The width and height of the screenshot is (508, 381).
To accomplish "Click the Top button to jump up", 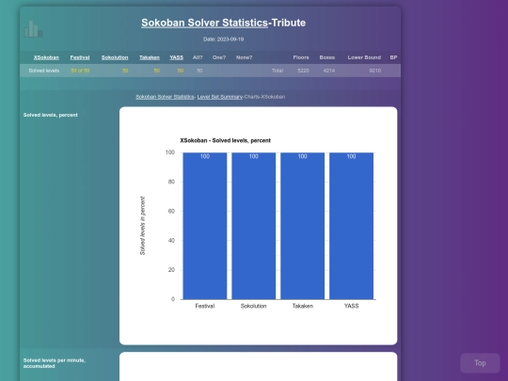I will (x=480, y=363).
